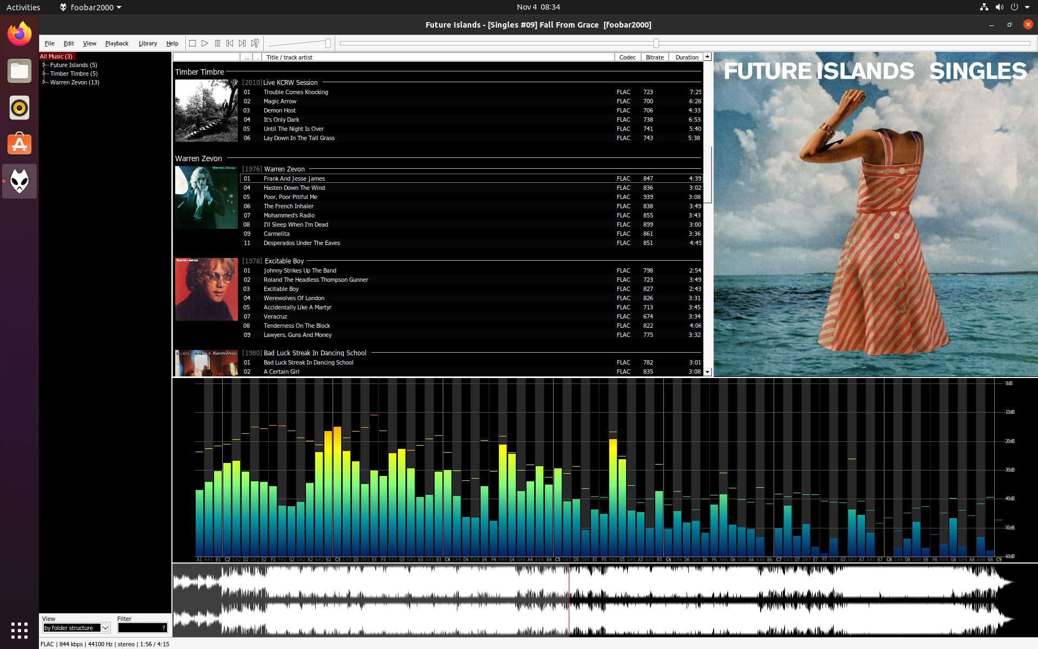Click playlist scrollbar up arrow
This screenshot has height=649, width=1038.
pos(707,57)
